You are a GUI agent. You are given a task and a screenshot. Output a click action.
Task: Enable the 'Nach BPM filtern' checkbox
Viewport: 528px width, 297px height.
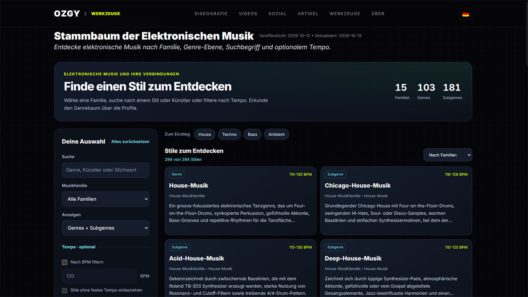click(65, 262)
